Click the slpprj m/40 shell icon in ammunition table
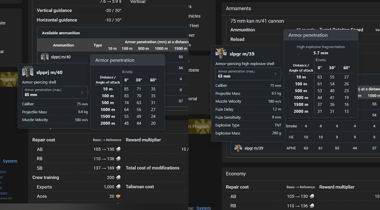Image resolution: width=380 pixels, height=210 pixels. coord(45,57)
